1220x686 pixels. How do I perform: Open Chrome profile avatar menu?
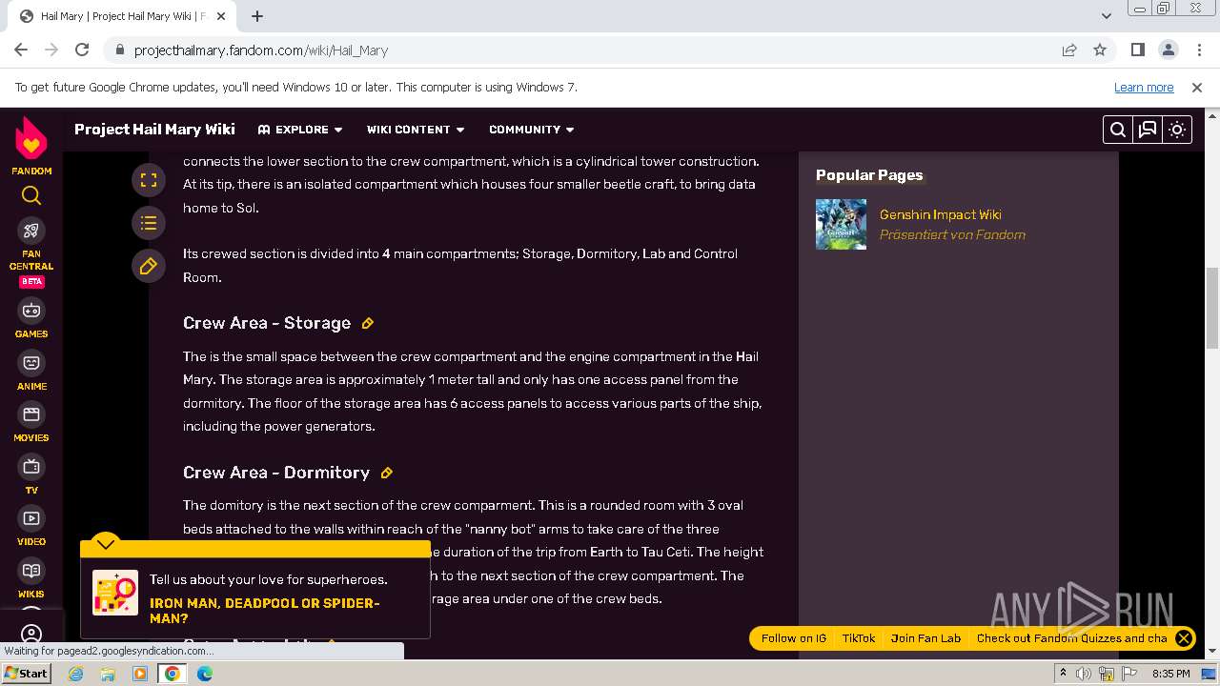pos(1169,50)
